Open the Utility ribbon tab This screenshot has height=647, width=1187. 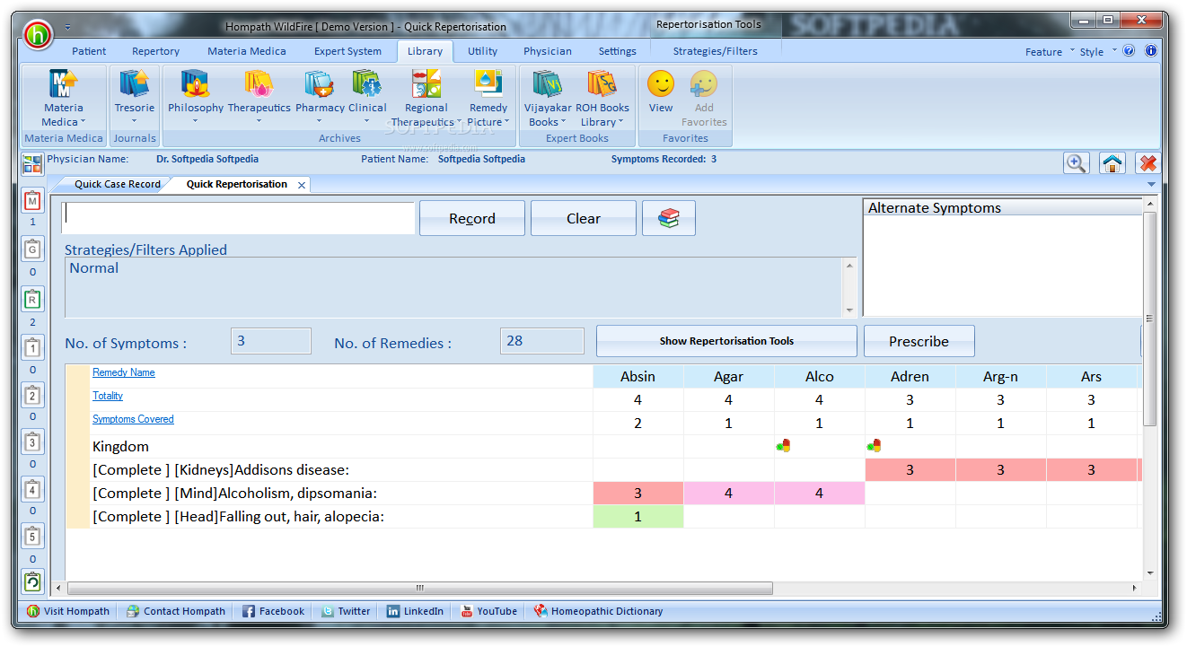[482, 51]
